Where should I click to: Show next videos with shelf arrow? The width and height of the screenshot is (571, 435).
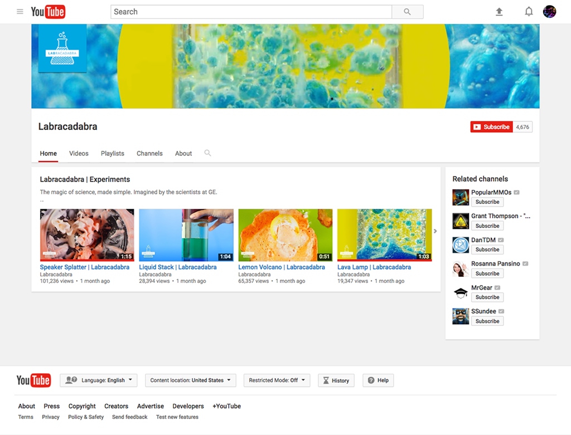pyautogui.click(x=435, y=231)
